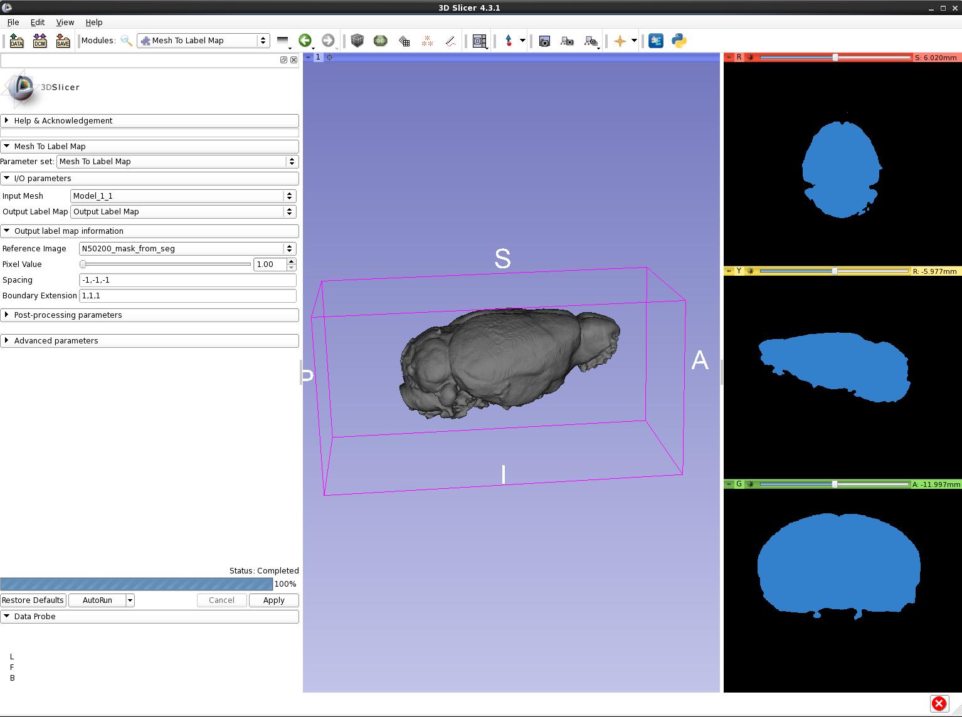Image resolution: width=962 pixels, height=717 pixels.
Task: Click the Restore Defaults button
Action: (x=33, y=600)
